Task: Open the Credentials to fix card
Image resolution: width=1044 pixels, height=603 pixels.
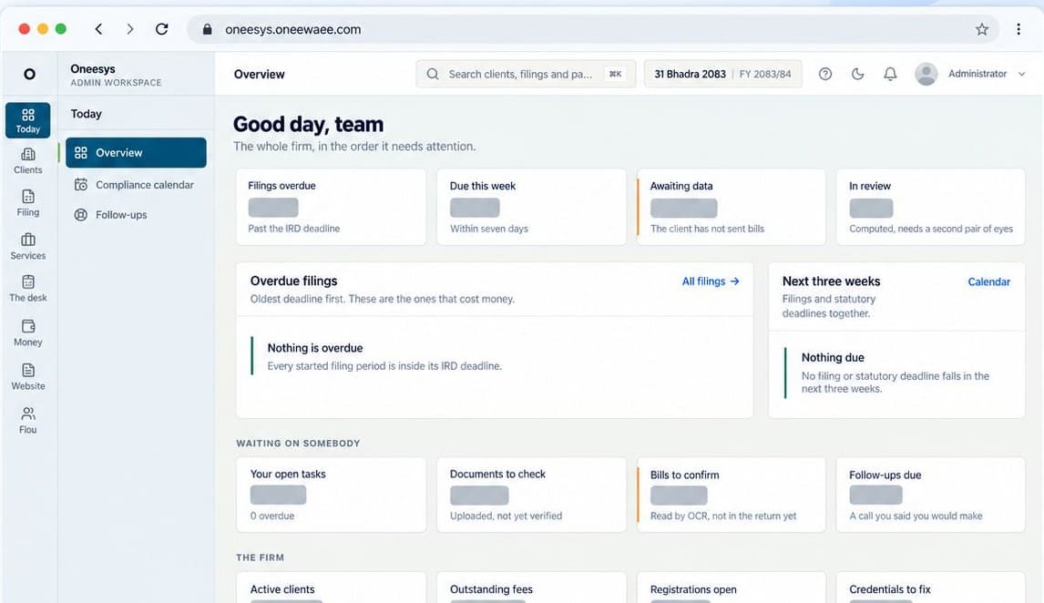Action: [x=931, y=588]
